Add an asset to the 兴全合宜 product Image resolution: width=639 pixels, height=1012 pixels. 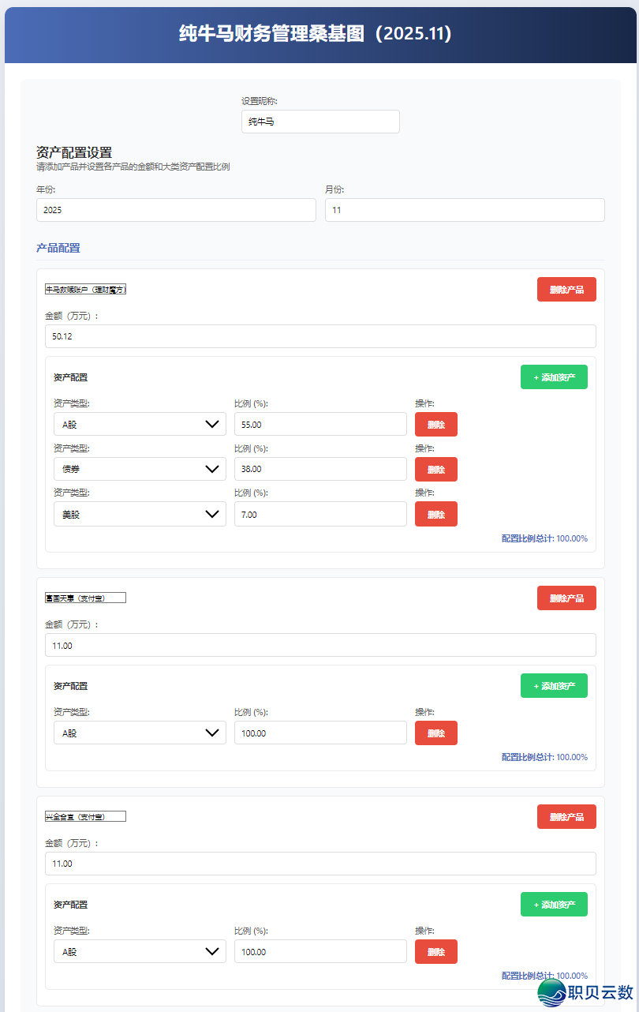point(554,905)
